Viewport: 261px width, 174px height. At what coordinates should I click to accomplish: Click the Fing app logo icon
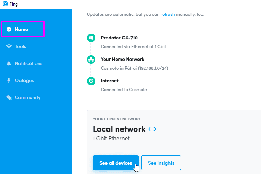[5, 4]
